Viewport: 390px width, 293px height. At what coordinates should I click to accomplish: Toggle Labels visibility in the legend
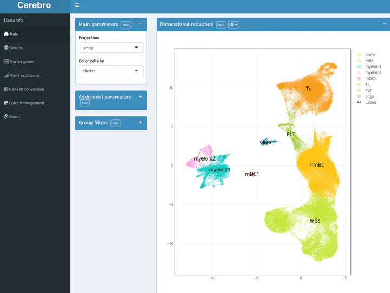pyautogui.click(x=370, y=102)
